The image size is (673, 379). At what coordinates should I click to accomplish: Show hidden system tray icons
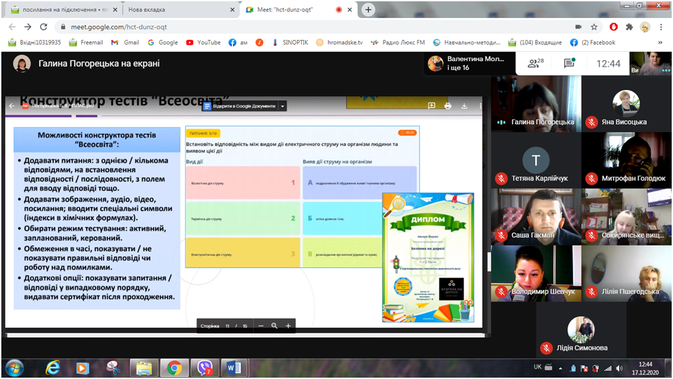pyautogui.click(x=560, y=368)
